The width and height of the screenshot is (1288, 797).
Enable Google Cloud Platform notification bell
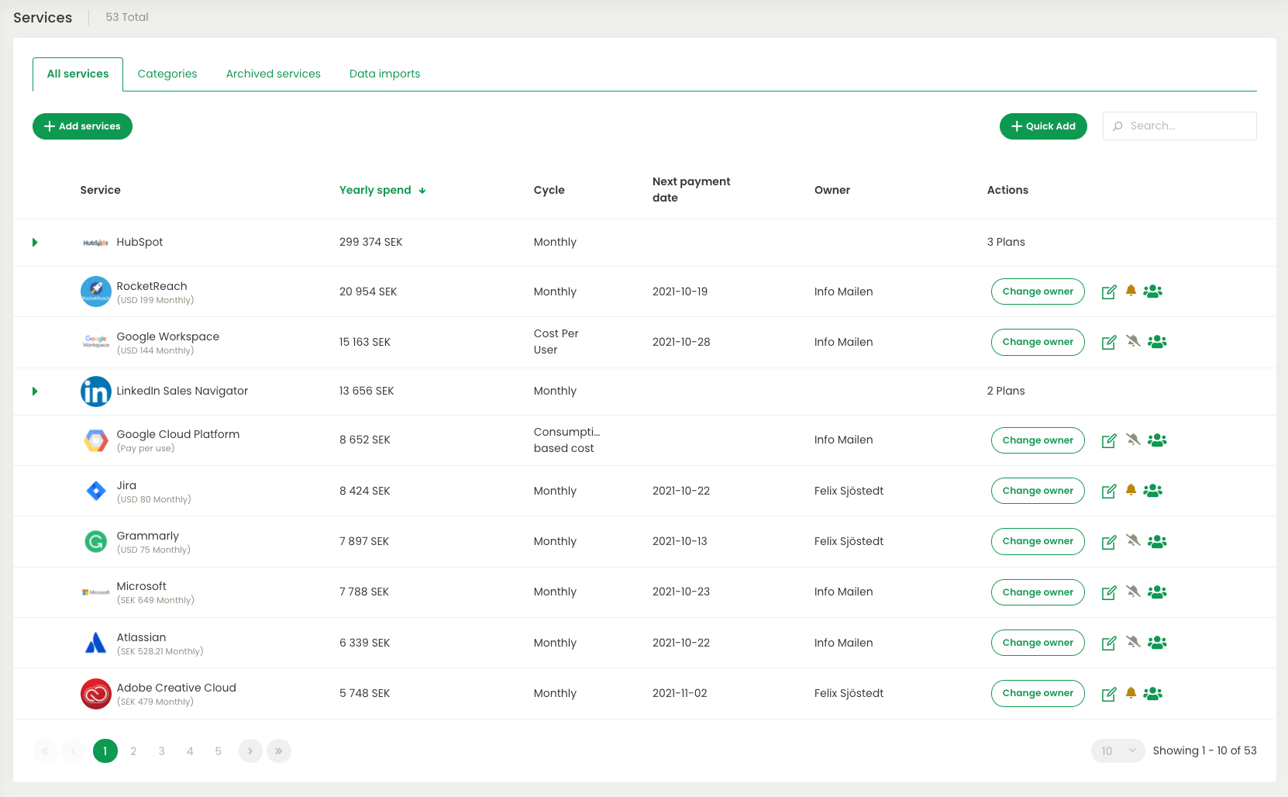[x=1133, y=440]
